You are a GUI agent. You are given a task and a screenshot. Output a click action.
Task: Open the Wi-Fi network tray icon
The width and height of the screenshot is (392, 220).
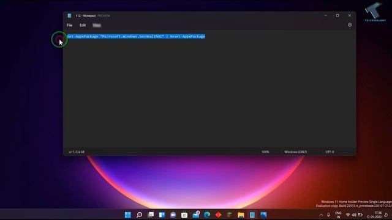coord(348,215)
